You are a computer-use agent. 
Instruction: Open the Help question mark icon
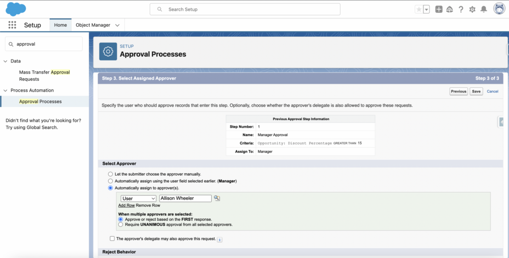(x=461, y=9)
